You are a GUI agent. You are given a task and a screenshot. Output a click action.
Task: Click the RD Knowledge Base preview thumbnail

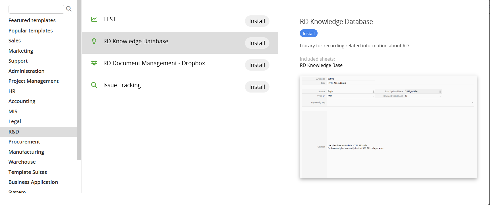point(388,127)
